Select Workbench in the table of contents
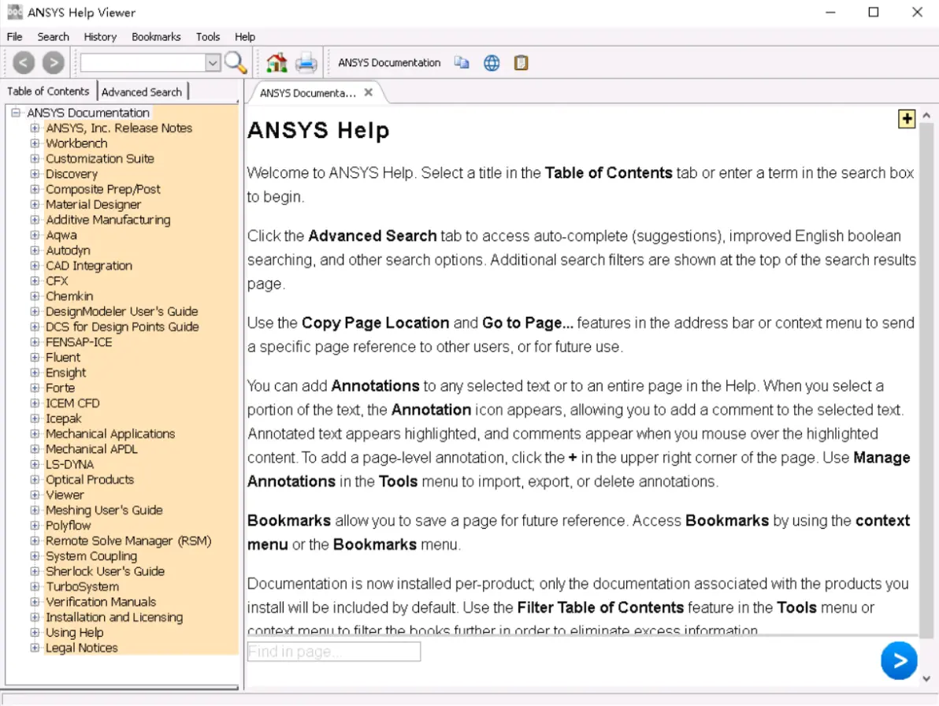 76,143
